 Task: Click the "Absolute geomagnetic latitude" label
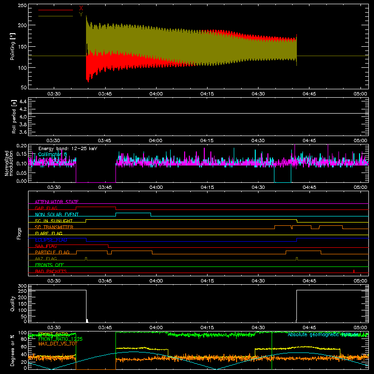(x=323, y=335)
